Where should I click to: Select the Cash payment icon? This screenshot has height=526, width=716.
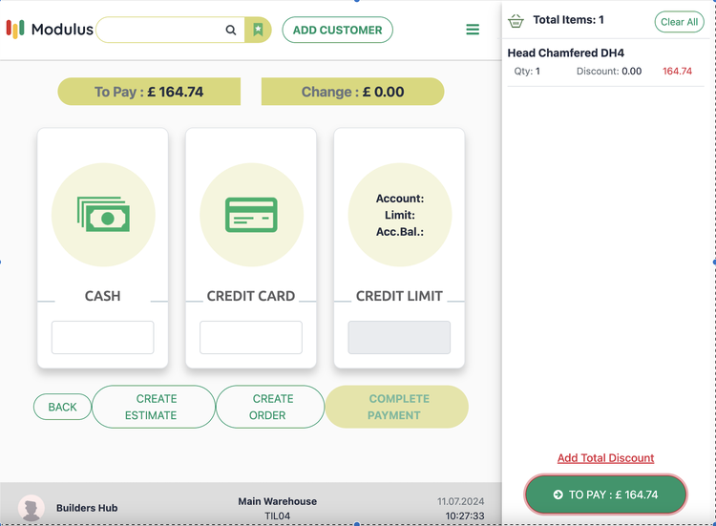(103, 215)
